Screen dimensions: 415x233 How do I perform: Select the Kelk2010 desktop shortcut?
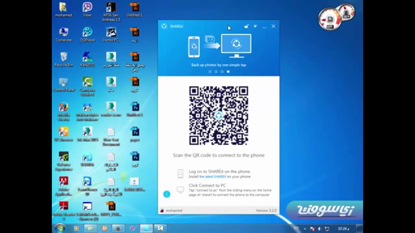tap(87, 60)
